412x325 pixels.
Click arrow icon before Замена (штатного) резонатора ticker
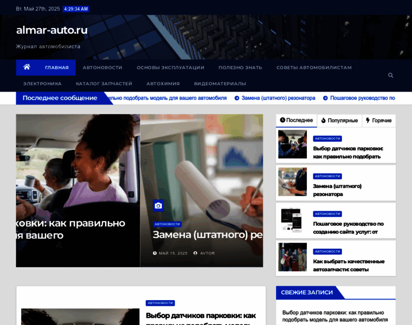tap(237, 98)
